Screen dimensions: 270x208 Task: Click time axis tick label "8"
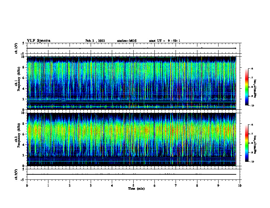pyautogui.click(x=197, y=186)
